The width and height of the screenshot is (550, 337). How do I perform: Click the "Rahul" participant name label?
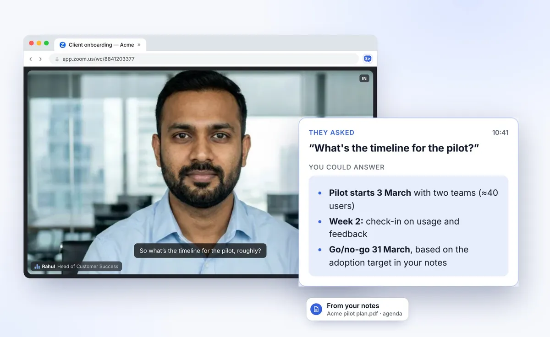tap(49, 267)
